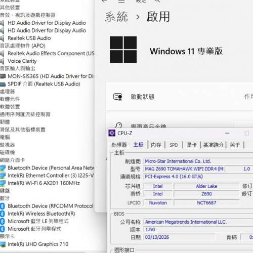Collapse the 網路介面卡 category
Viewport: 253px width, 253px height.
12,160
